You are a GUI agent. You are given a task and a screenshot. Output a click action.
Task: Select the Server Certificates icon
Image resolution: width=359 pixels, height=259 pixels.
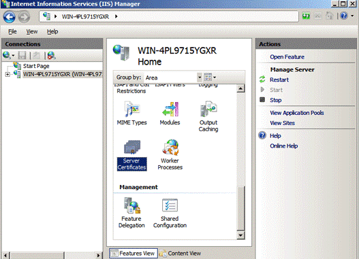132,155
